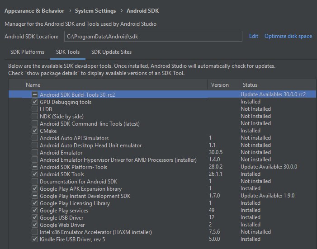Check Android Auto Desktop Head Unit emulator box
This screenshot has width=317, height=249.
click(x=35, y=146)
